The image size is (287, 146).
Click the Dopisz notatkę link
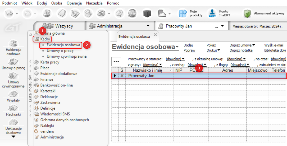[x=241, y=50]
